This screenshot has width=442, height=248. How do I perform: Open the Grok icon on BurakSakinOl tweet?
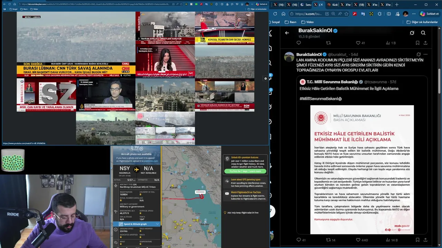coord(419,54)
